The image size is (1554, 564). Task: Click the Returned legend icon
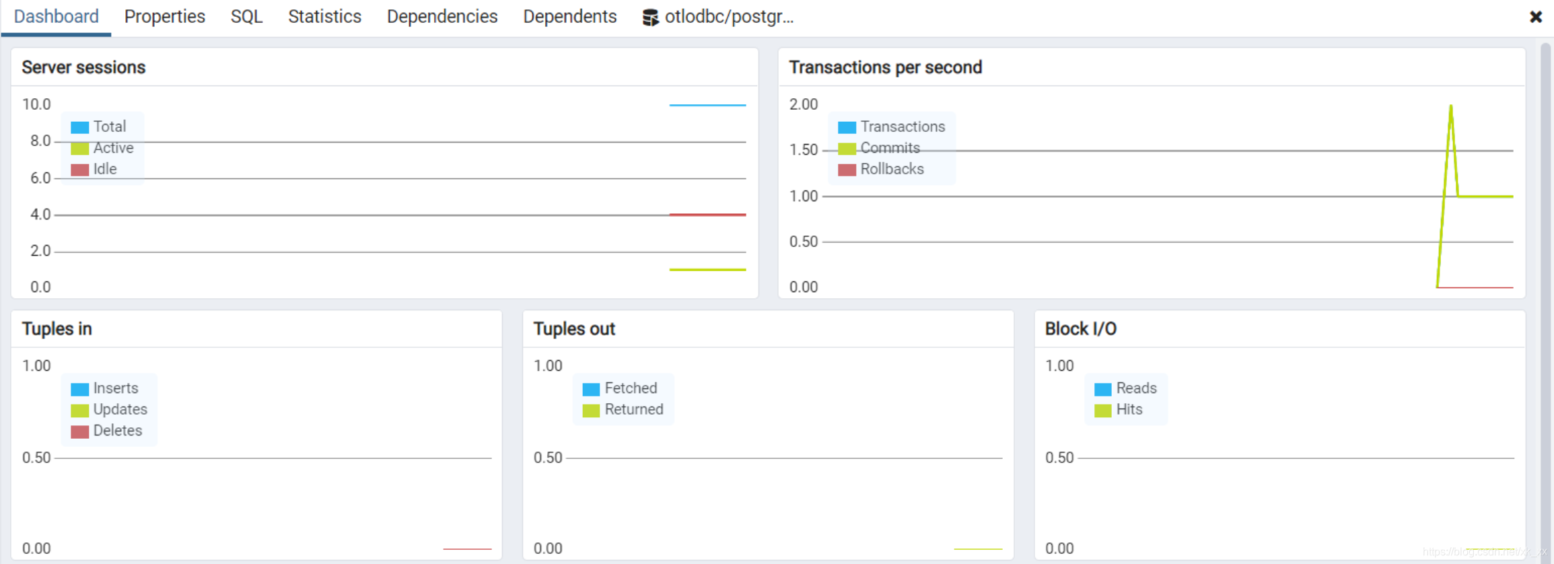(x=590, y=410)
